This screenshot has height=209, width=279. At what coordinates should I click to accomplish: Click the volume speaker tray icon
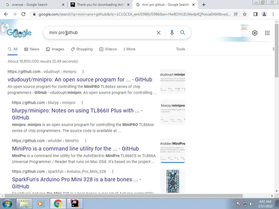click(x=251, y=204)
